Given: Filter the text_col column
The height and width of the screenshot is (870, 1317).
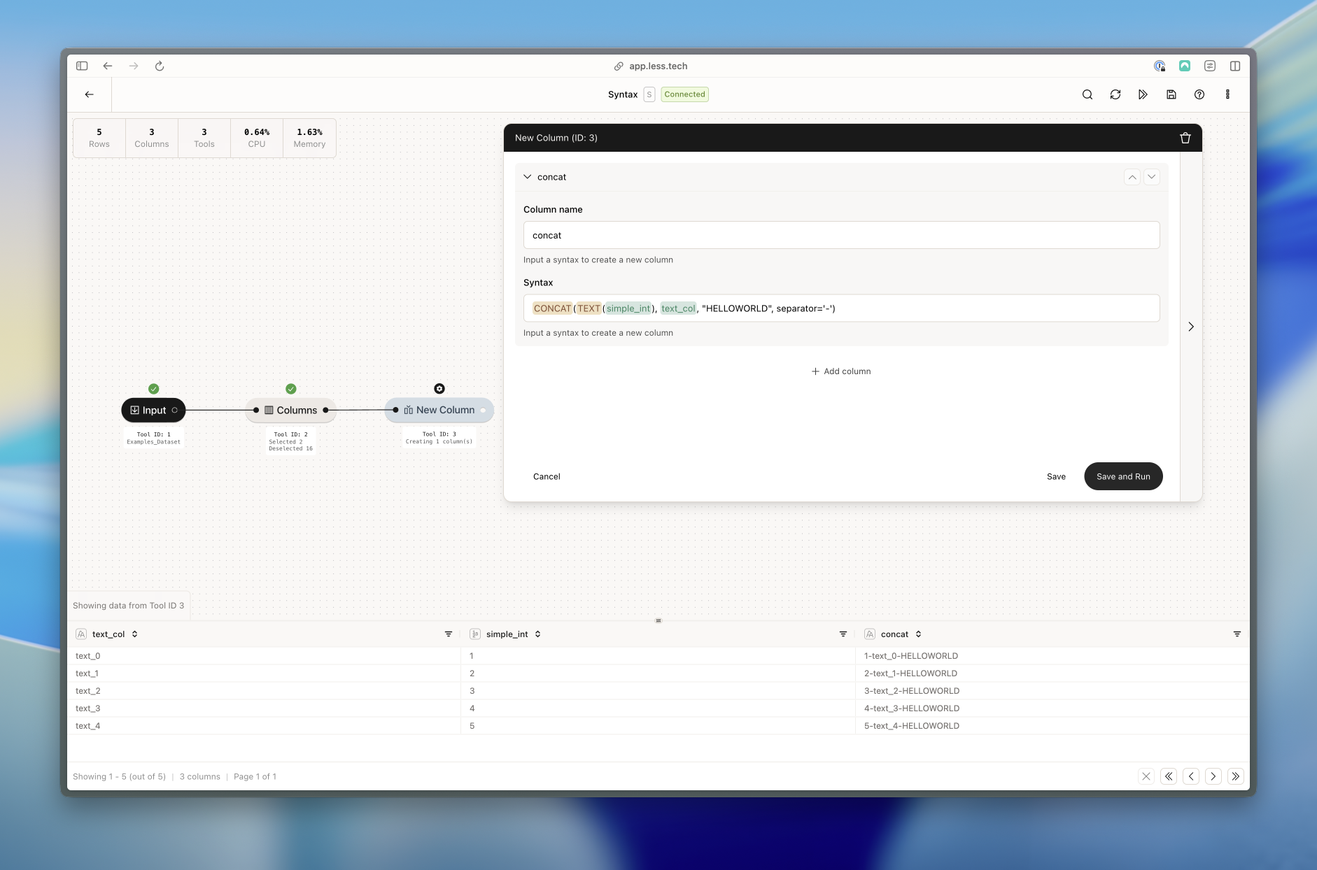Looking at the screenshot, I should click(x=449, y=634).
